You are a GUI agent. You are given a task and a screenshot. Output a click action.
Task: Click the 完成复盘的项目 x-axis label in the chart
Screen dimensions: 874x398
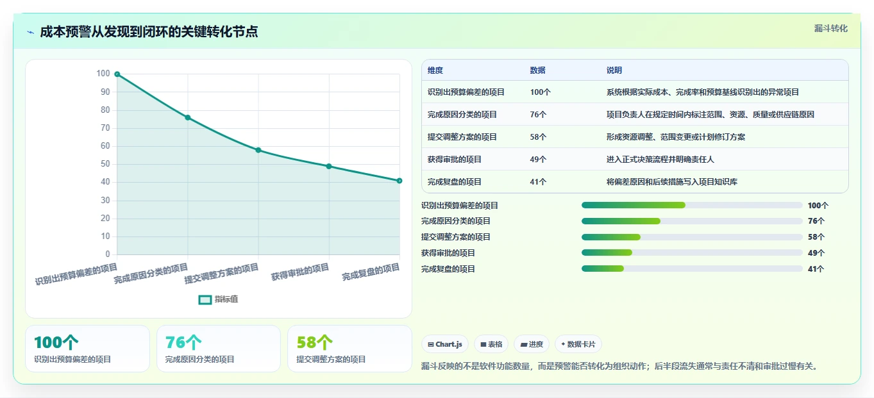(x=371, y=272)
